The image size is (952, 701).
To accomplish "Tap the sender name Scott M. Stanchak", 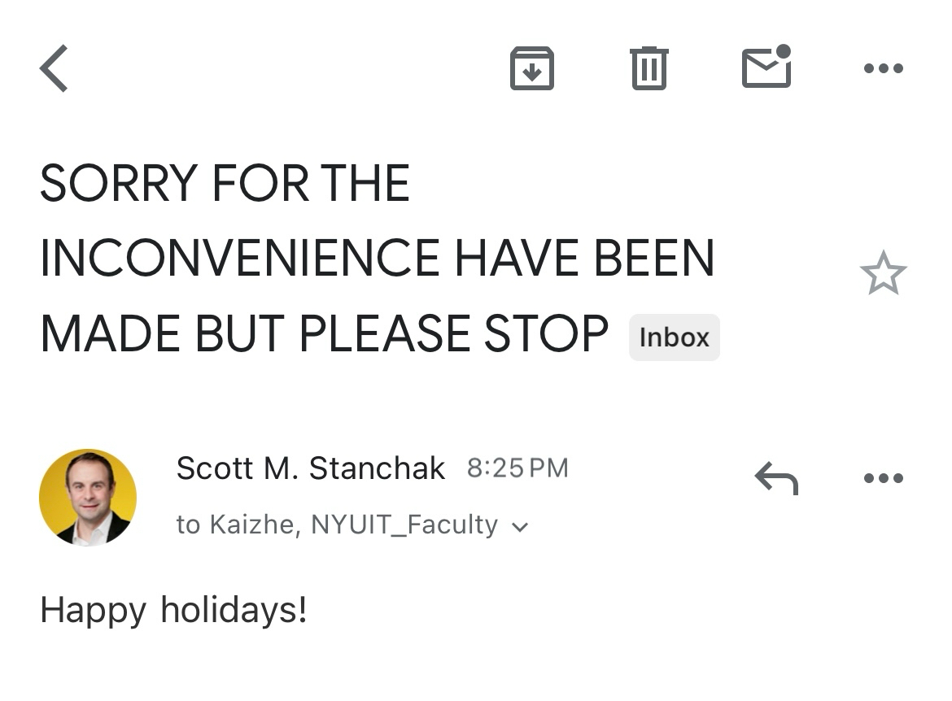I will coord(310,468).
